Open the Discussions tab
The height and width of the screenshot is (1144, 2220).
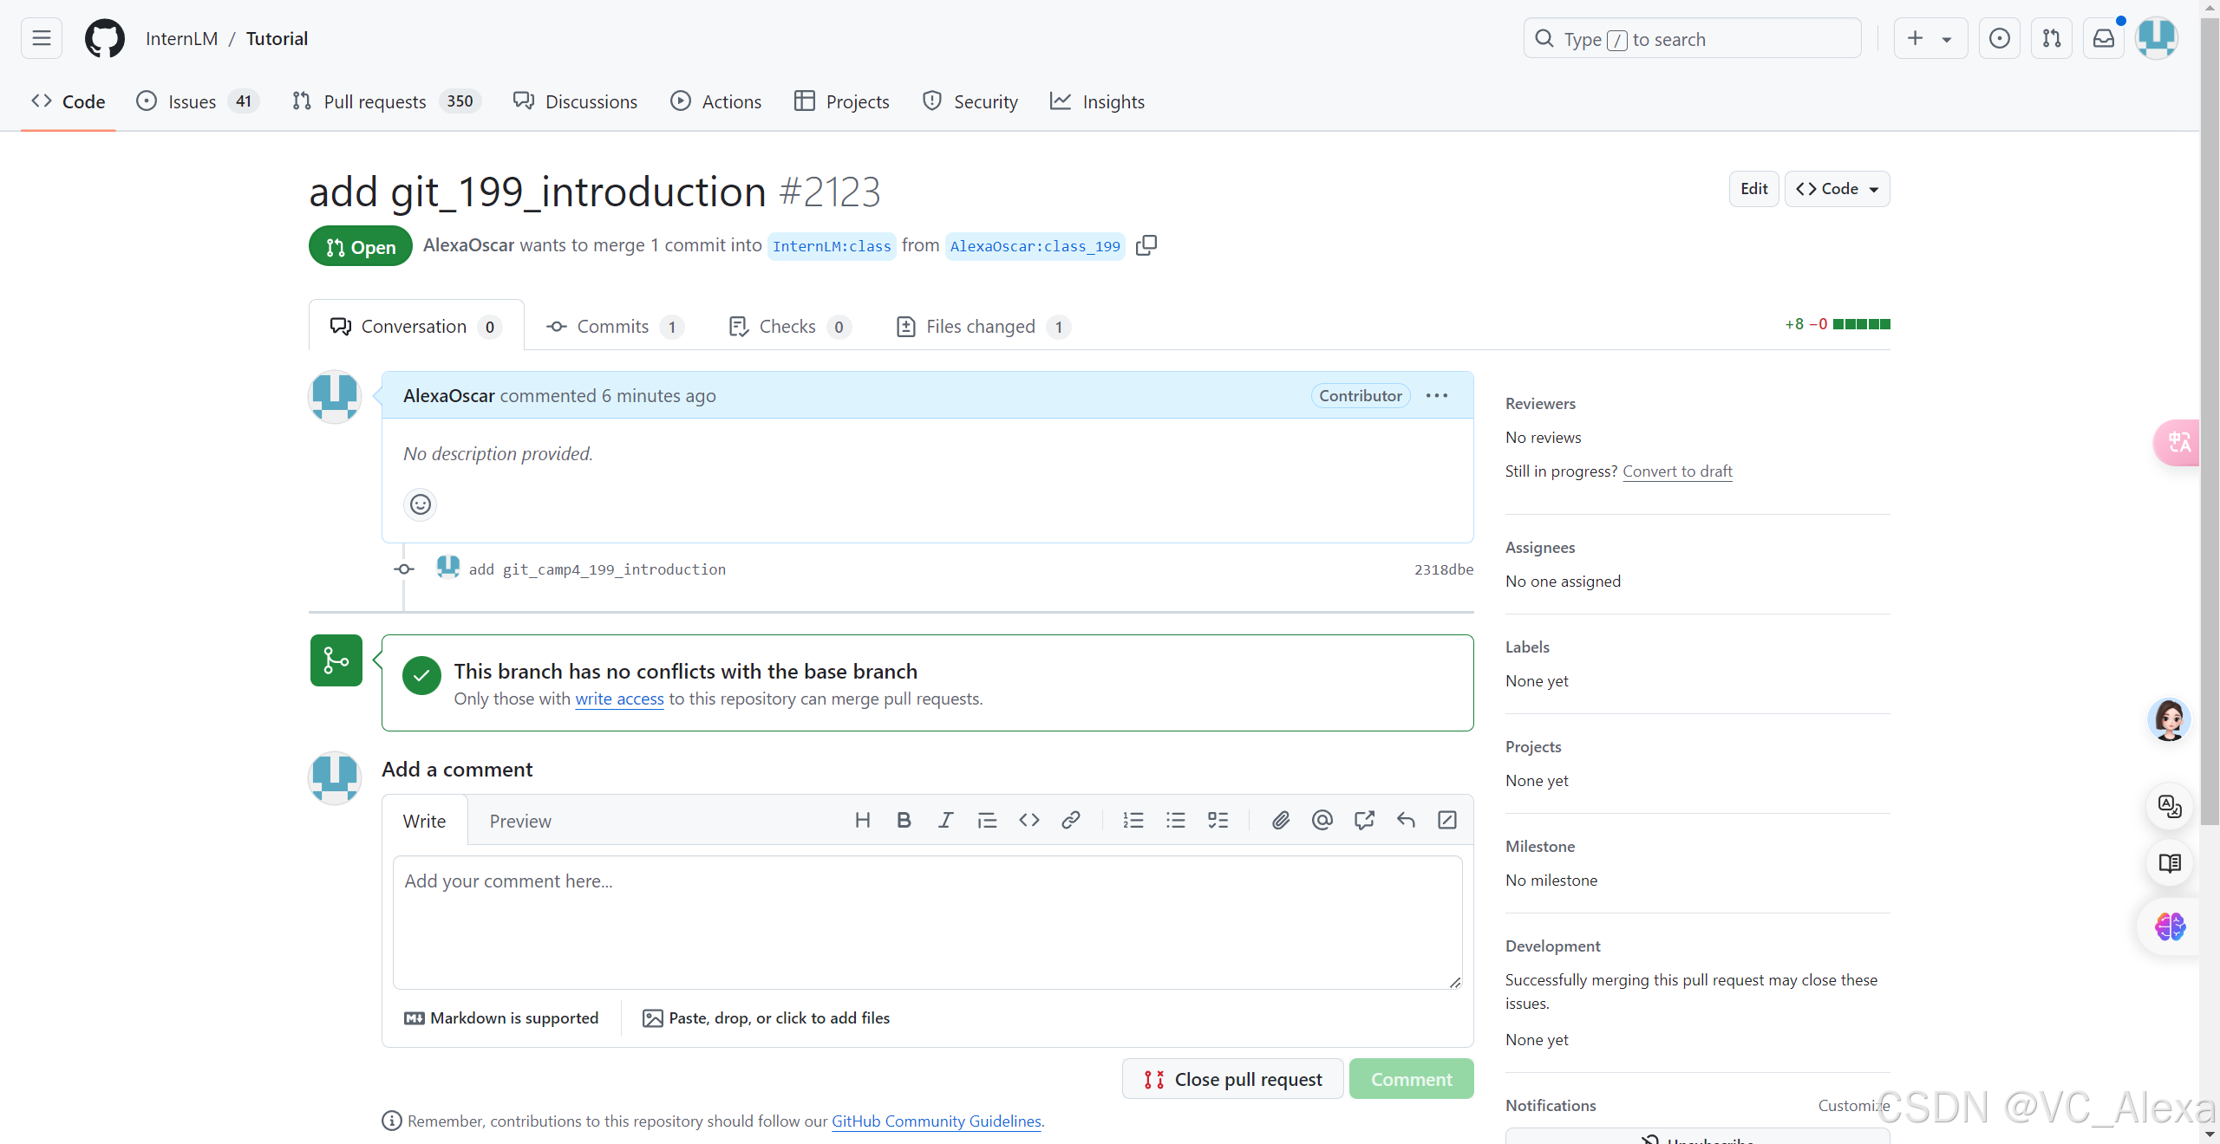[x=575, y=101]
